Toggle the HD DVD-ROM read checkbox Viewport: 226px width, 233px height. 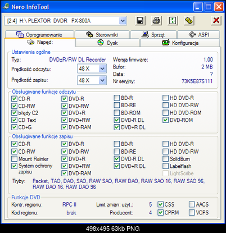pos(165,113)
